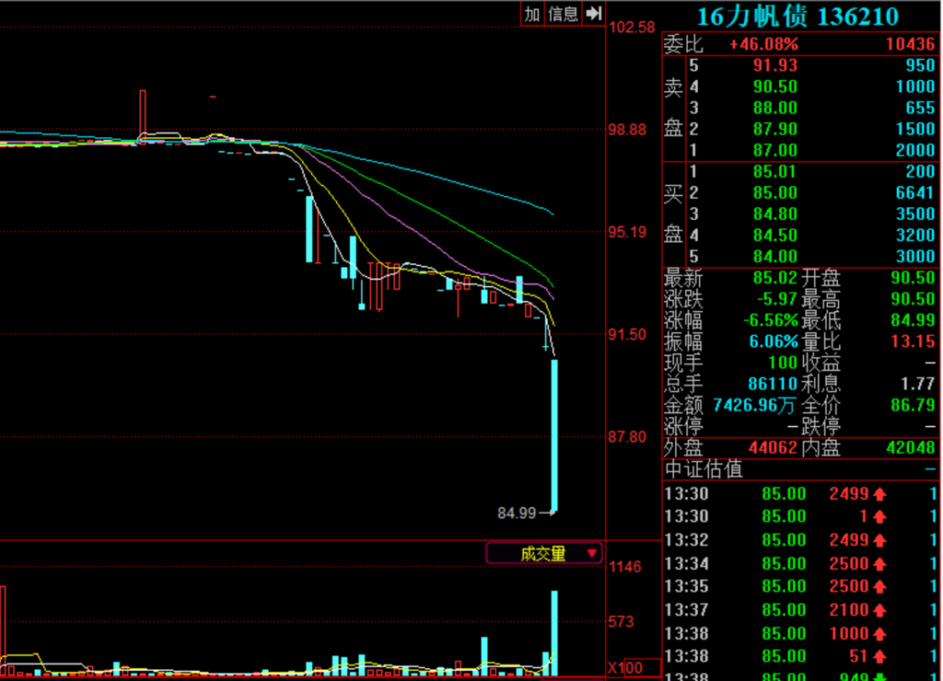This screenshot has height=681, width=943.
Task: Click the 1146 volume axis label
Action: [x=625, y=567]
